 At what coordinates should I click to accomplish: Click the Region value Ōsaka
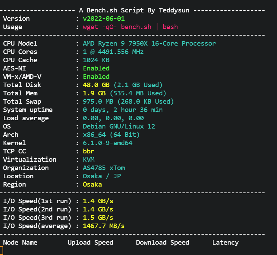pyautogui.click(x=92, y=184)
